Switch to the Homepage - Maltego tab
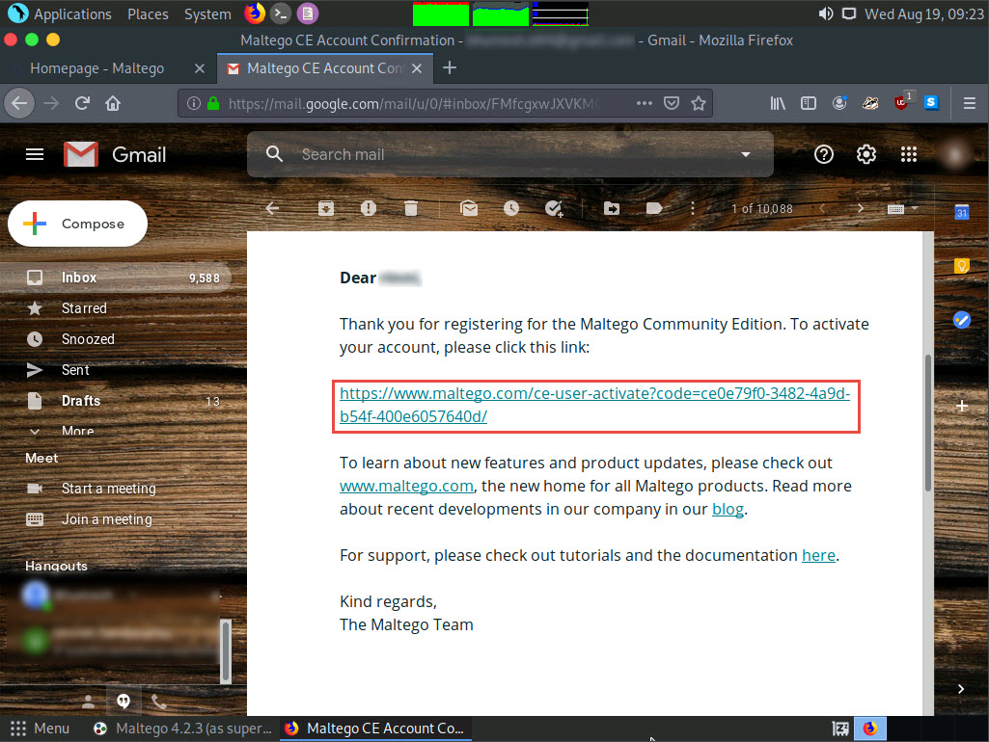Image resolution: width=989 pixels, height=742 pixels. coord(97,68)
